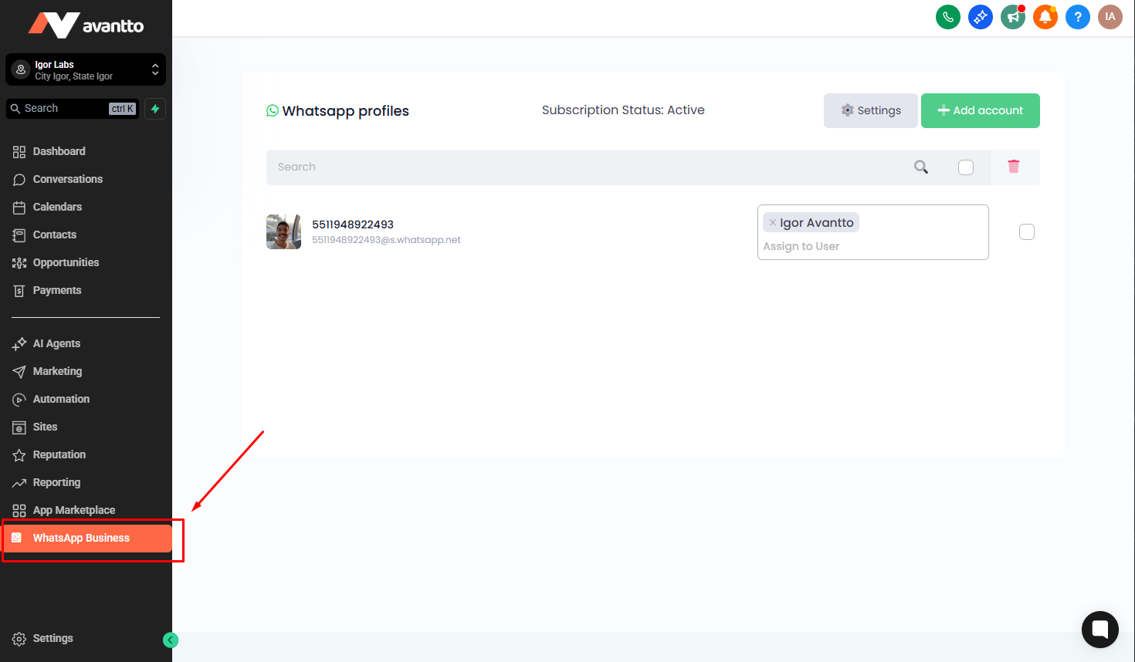Click the green lightning quick actions icon
This screenshot has height=662, width=1135.
155,109
